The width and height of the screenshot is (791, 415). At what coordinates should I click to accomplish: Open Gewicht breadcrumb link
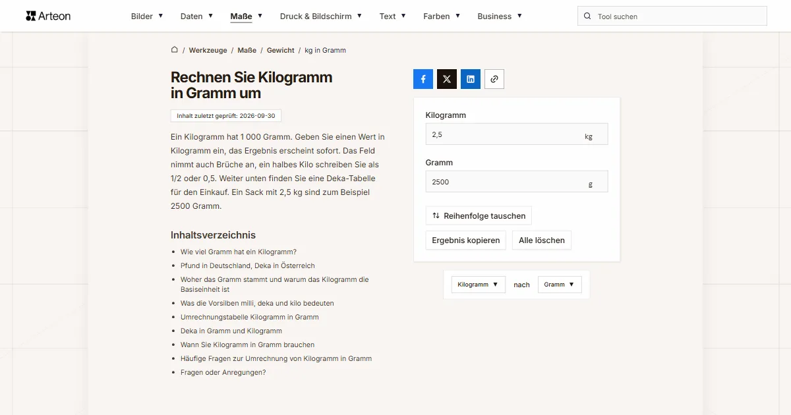pyautogui.click(x=281, y=50)
